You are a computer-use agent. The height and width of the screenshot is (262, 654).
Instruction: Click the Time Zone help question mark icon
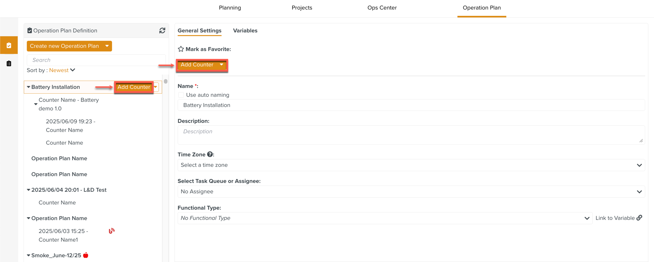tap(210, 154)
